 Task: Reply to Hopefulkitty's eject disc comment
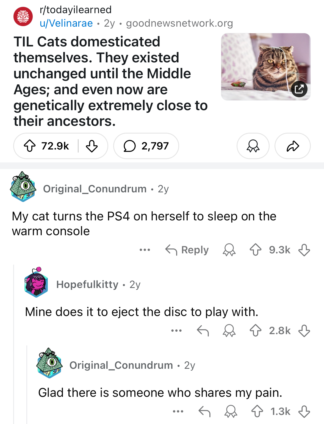[x=203, y=331]
